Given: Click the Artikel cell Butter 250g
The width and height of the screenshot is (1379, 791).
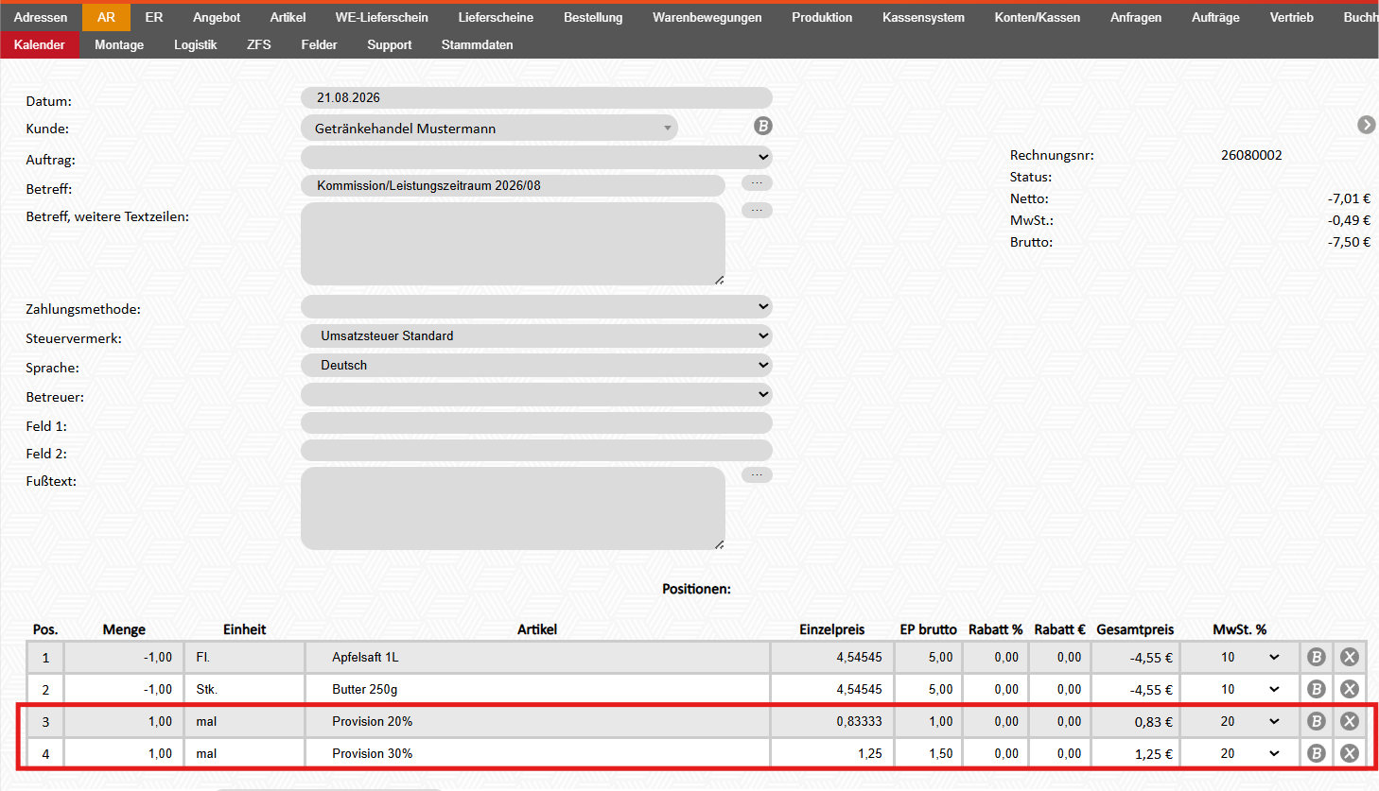Looking at the screenshot, I should tap(537, 690).
